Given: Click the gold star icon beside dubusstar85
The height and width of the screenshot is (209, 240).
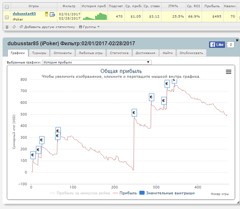Looking at the screenshot, I should pyautogui.click(x=47, y=14).
